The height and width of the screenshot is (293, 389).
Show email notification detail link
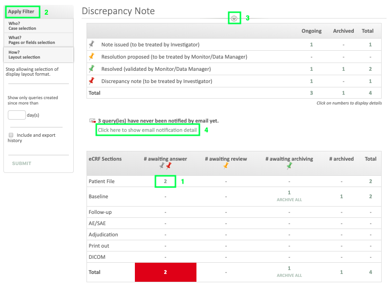[x=147, y=130]
